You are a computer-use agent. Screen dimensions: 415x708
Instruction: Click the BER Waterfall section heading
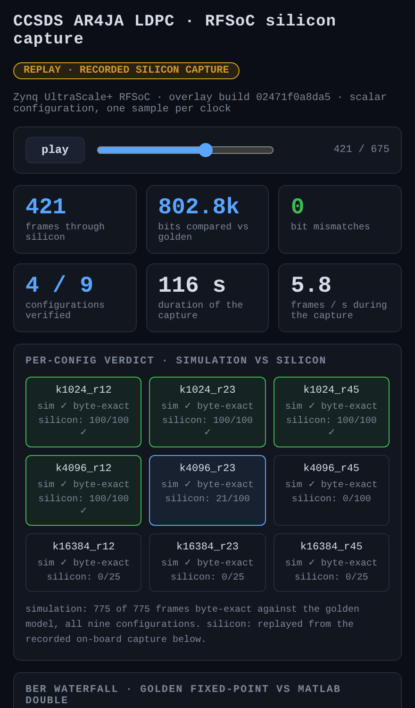click(x=183, y=694)
